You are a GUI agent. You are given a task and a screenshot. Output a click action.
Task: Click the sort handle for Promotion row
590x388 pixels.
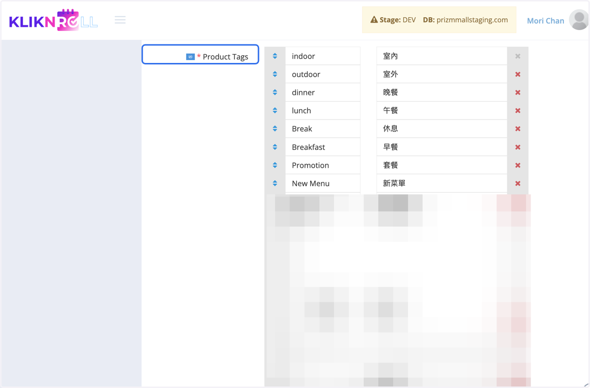tap(275, 165)
